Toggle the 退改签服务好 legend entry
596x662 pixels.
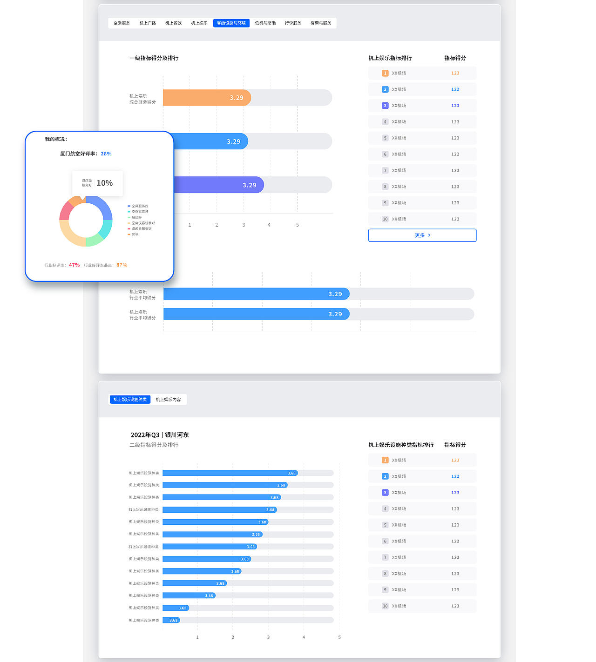pyautogui.click(x=140, y=229)
